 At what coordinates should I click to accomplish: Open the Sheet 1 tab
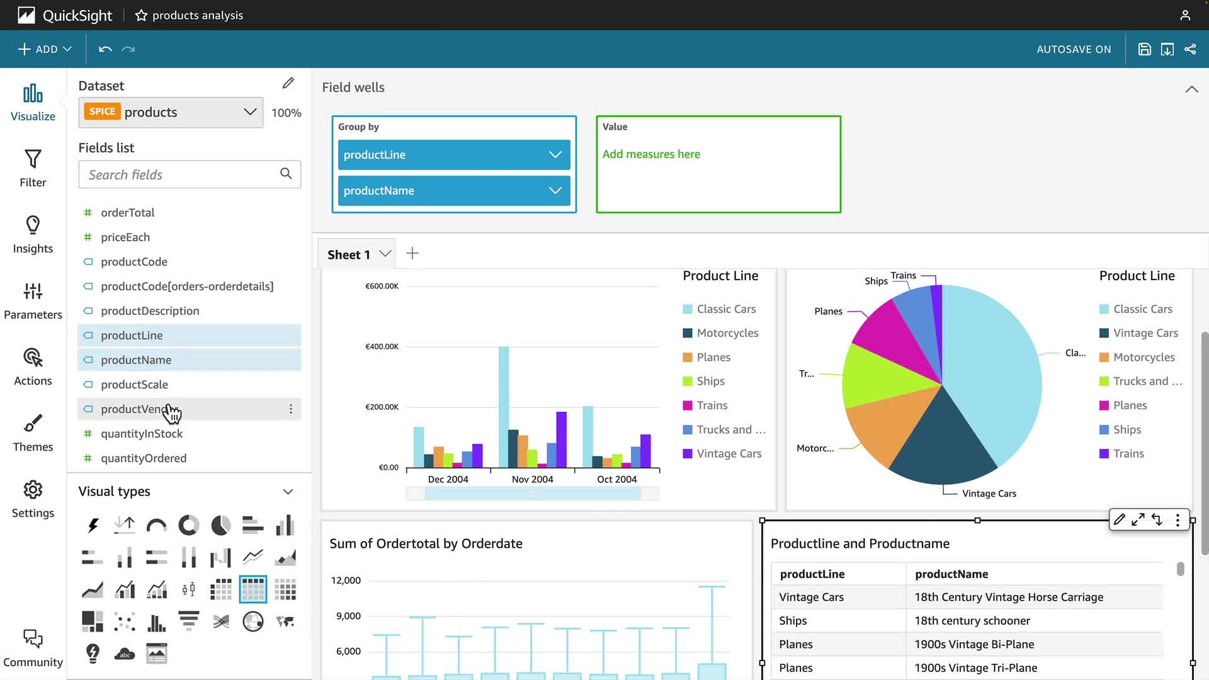point(348,254)
